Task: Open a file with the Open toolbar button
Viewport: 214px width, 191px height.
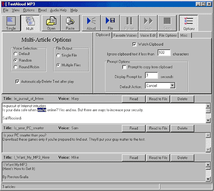Action: click(51, 23)
